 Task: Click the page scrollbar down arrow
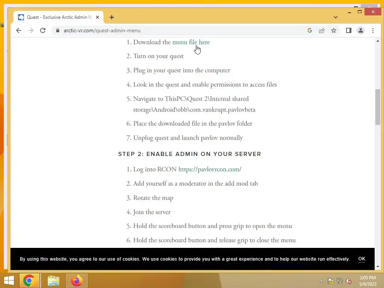click(x=378, y=267)
